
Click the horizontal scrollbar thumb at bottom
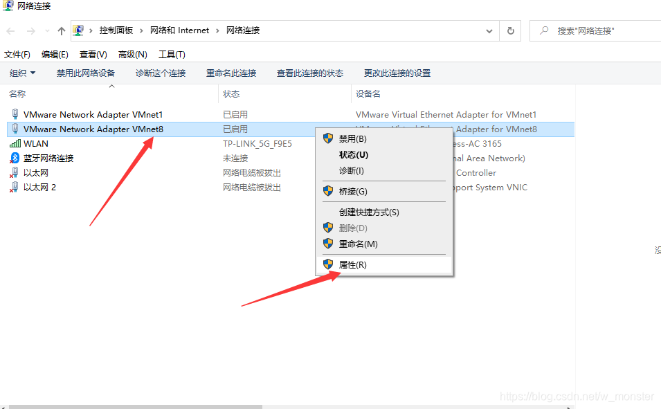(x=136, y=407)
